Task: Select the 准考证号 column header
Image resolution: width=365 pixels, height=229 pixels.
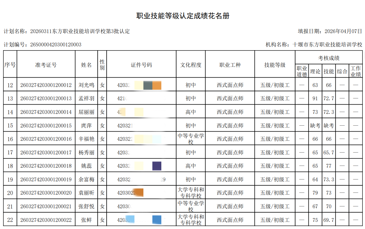Action: [x=46, y=65]
